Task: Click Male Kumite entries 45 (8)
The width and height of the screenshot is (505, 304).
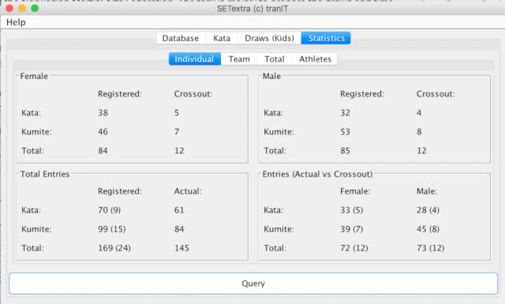Action: (x=428, y=229)
